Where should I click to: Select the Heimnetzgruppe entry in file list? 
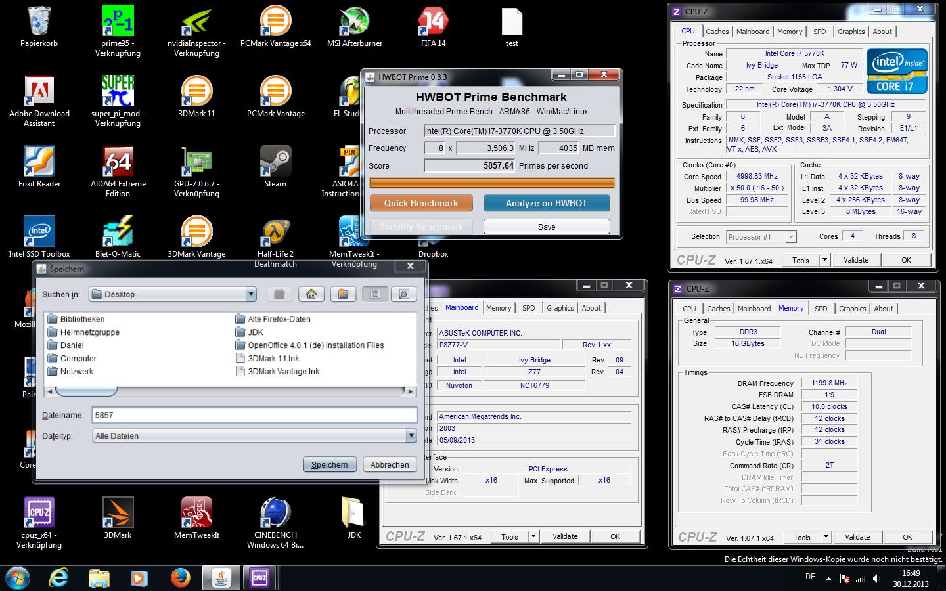point(83,332)
